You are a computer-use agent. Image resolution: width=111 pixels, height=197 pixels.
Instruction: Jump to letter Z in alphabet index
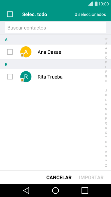tap(106, 166)
